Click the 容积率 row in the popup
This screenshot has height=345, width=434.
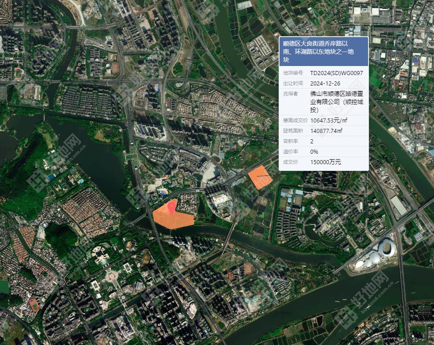click(x=323, y=142)
